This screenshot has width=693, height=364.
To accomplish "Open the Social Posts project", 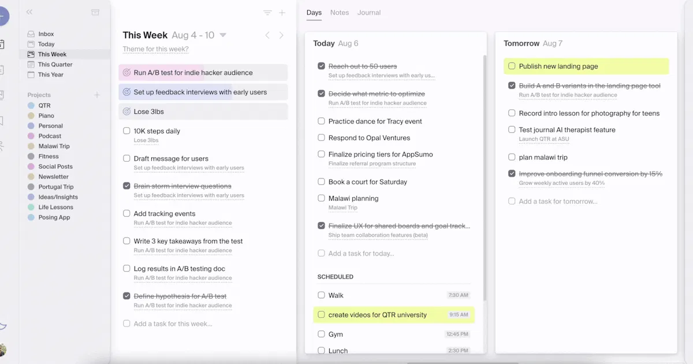I will click(x=55, y=166).
